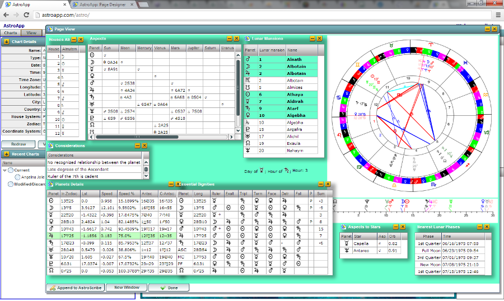Collapse the Chart Details section
This screenshot has width=504, height=301.
click(x=6, y=41)
